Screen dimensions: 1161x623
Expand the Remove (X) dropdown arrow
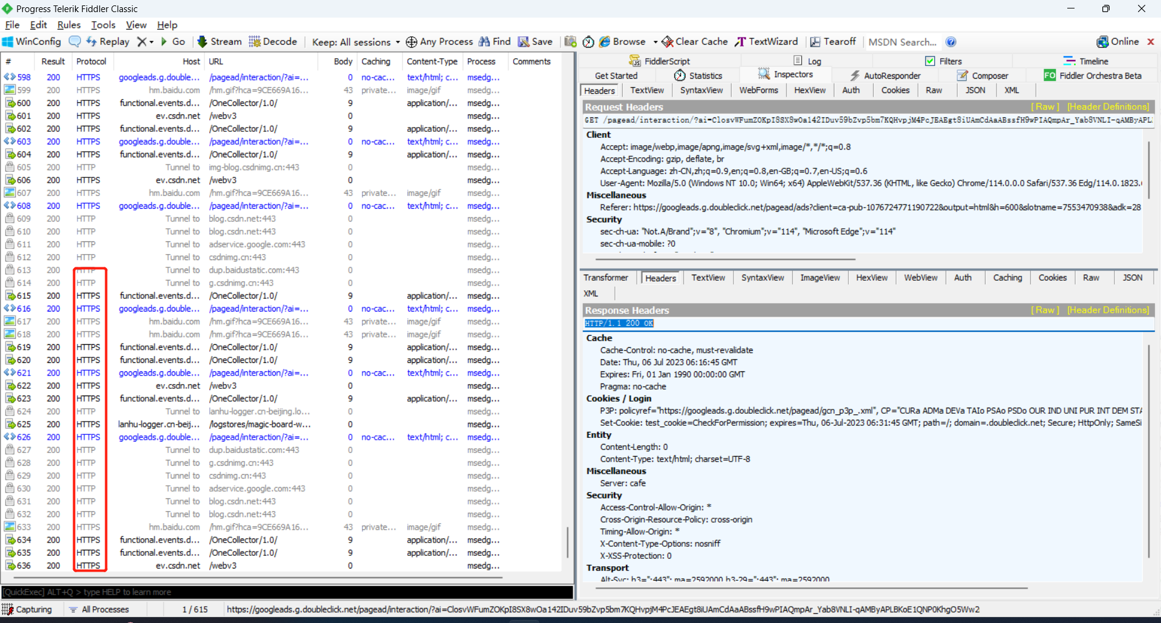point(152,42)
